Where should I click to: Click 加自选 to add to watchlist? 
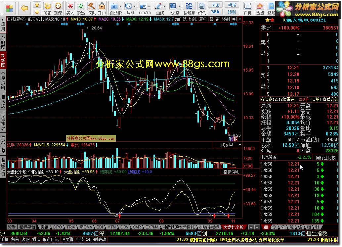click(x=181, y=19)
